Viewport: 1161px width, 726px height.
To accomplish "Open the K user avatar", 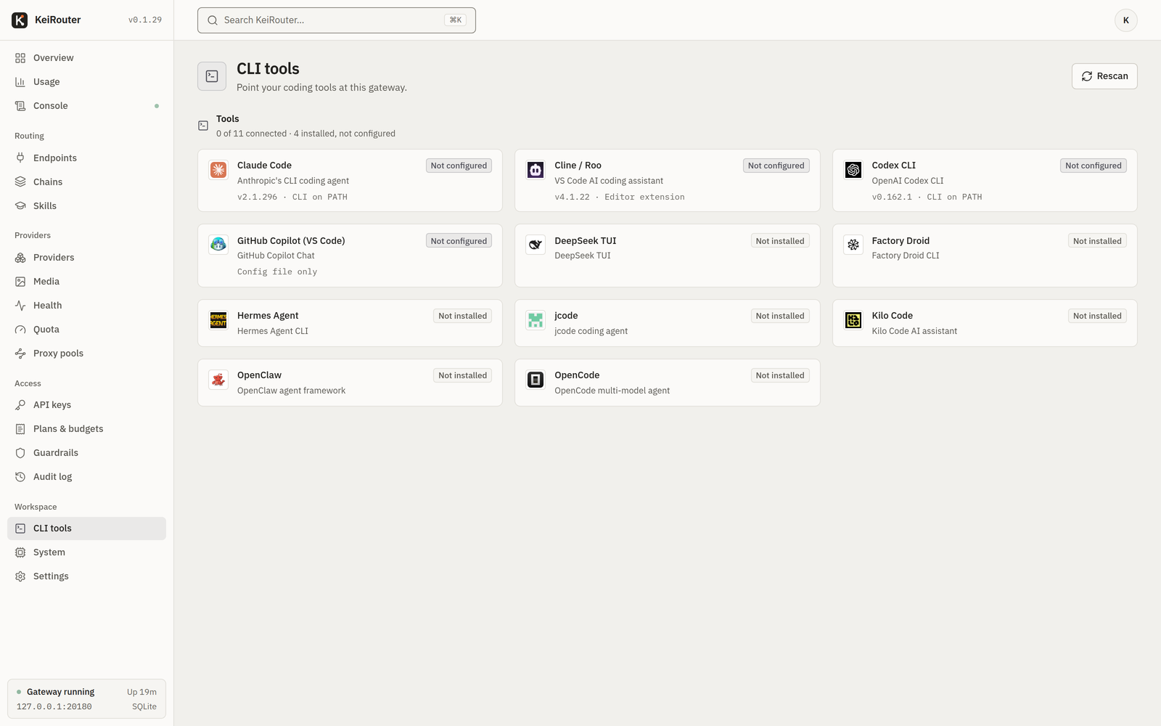I will tap(1126, 20).
